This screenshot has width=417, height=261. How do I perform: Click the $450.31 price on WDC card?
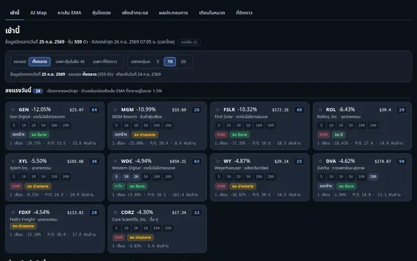click(x=178, y=161)
